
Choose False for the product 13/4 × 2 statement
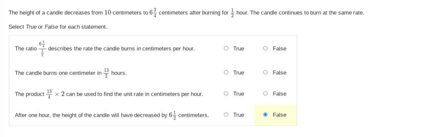(x=265, y=94)
